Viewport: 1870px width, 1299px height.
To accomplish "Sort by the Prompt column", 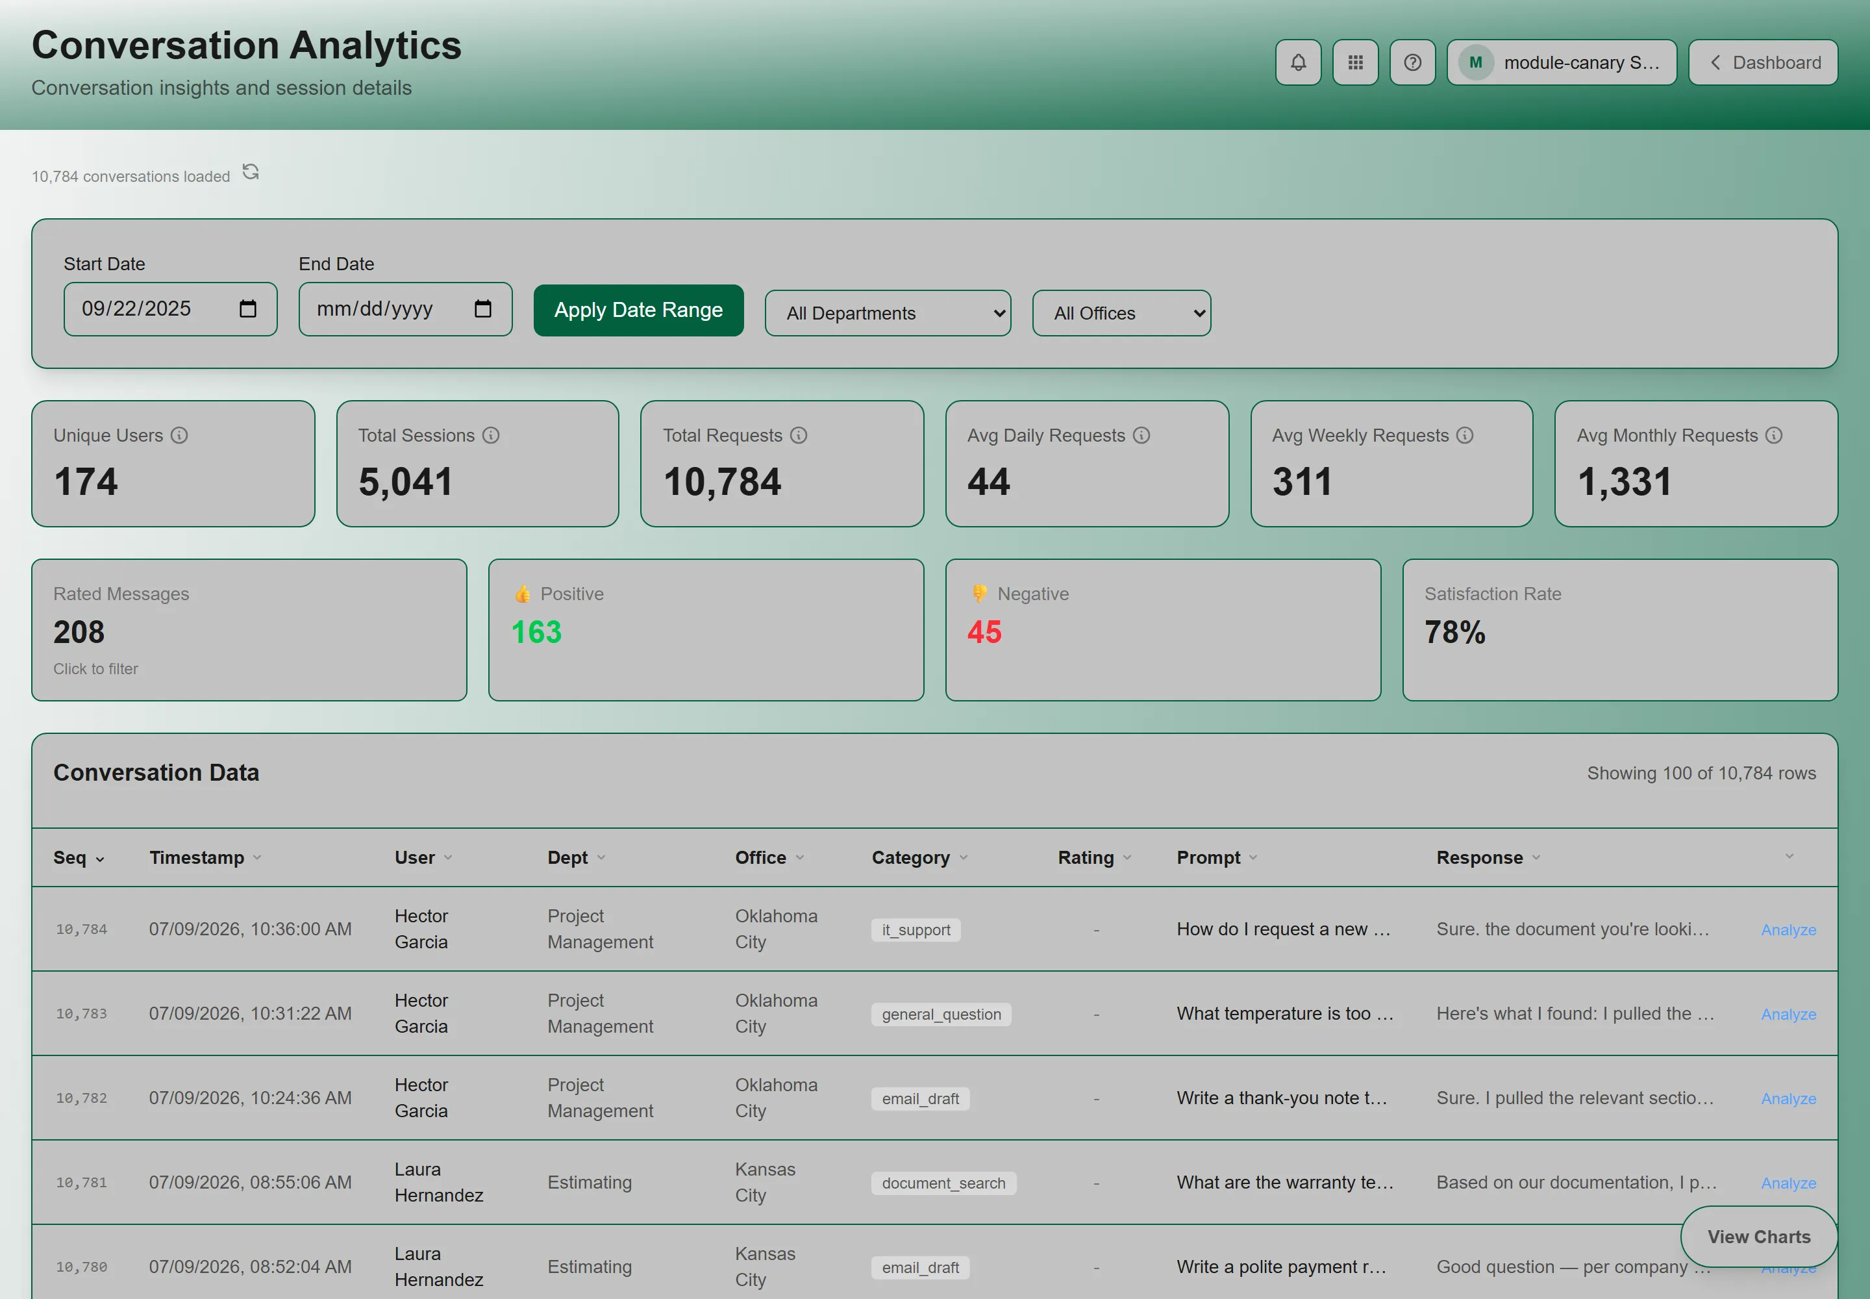I will (1217, 858).
